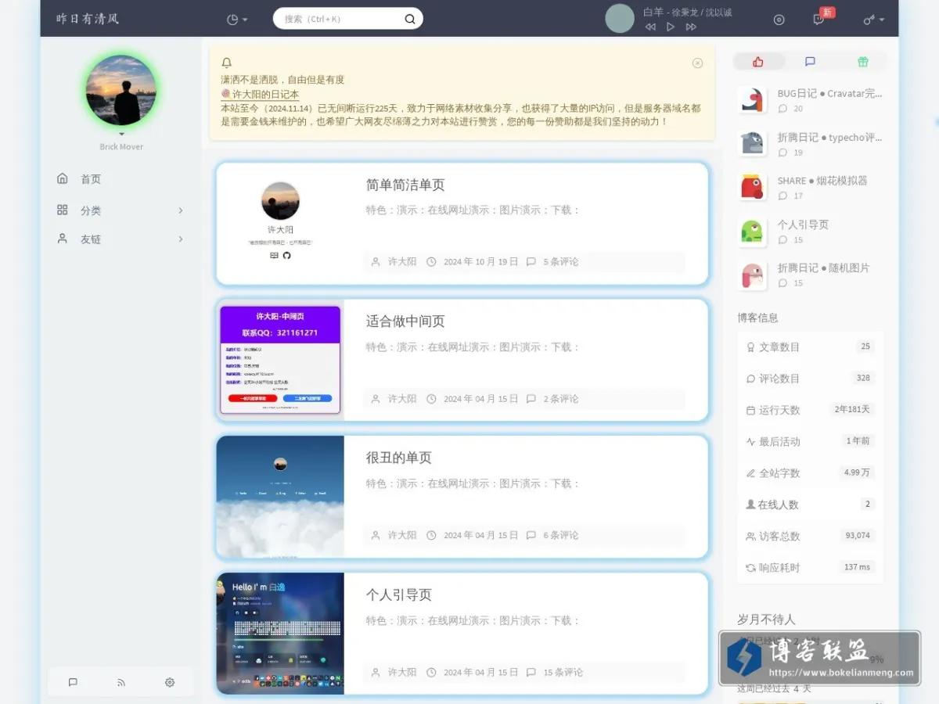Image resolution: width=939 pixels, height=704 pixels.
Task: Open 折腾日记 随机图片 post in widget
Action: pyautogui.click(x=823, y=268)
